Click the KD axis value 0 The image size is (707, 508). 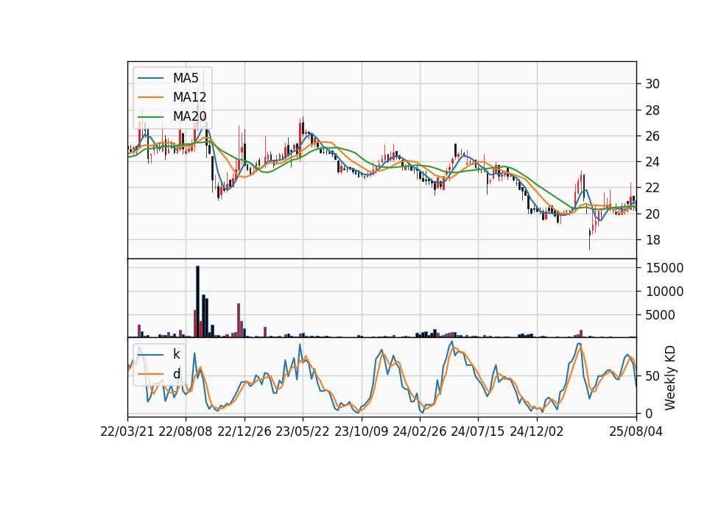(649, 413)
